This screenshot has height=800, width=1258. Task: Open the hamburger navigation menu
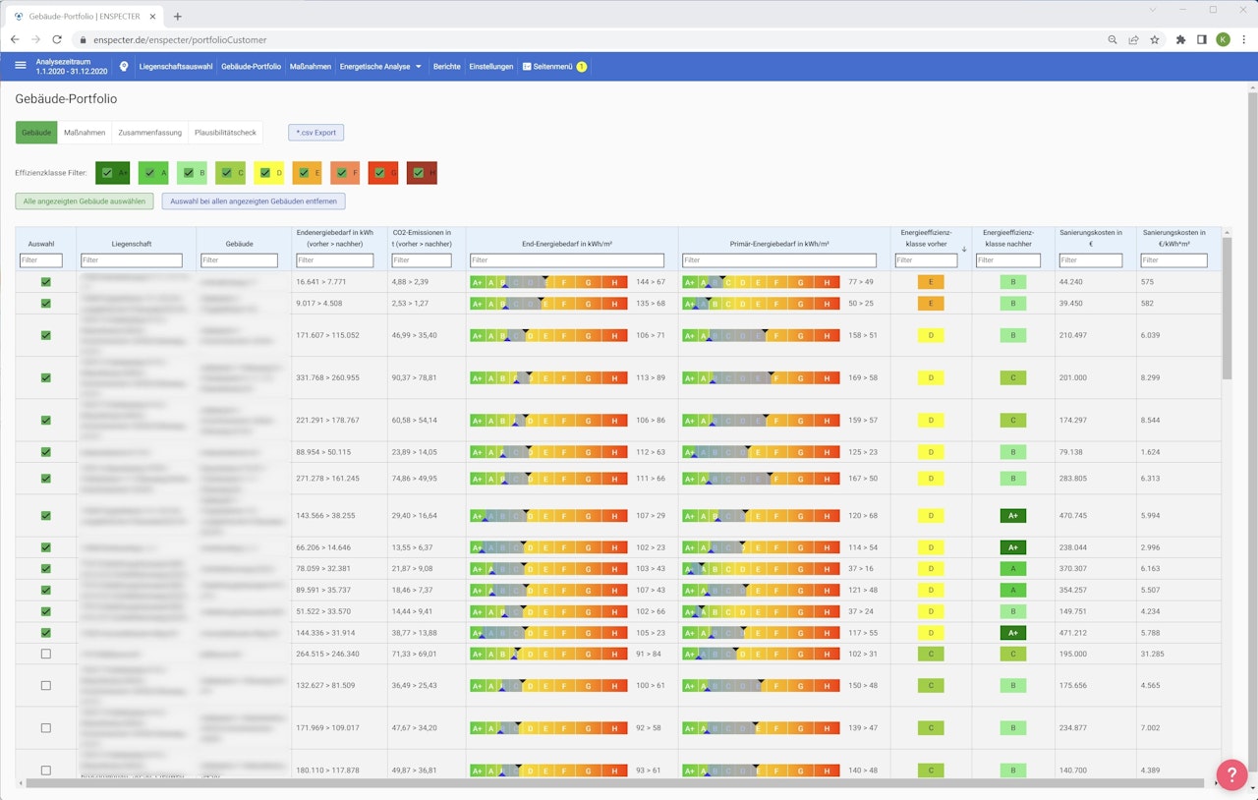click(21, 66)
